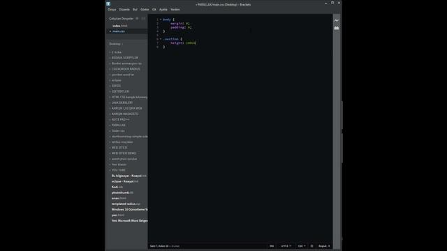Expand the Slider css folder
The width and height of the screenshot is (447, 251).
118,131
